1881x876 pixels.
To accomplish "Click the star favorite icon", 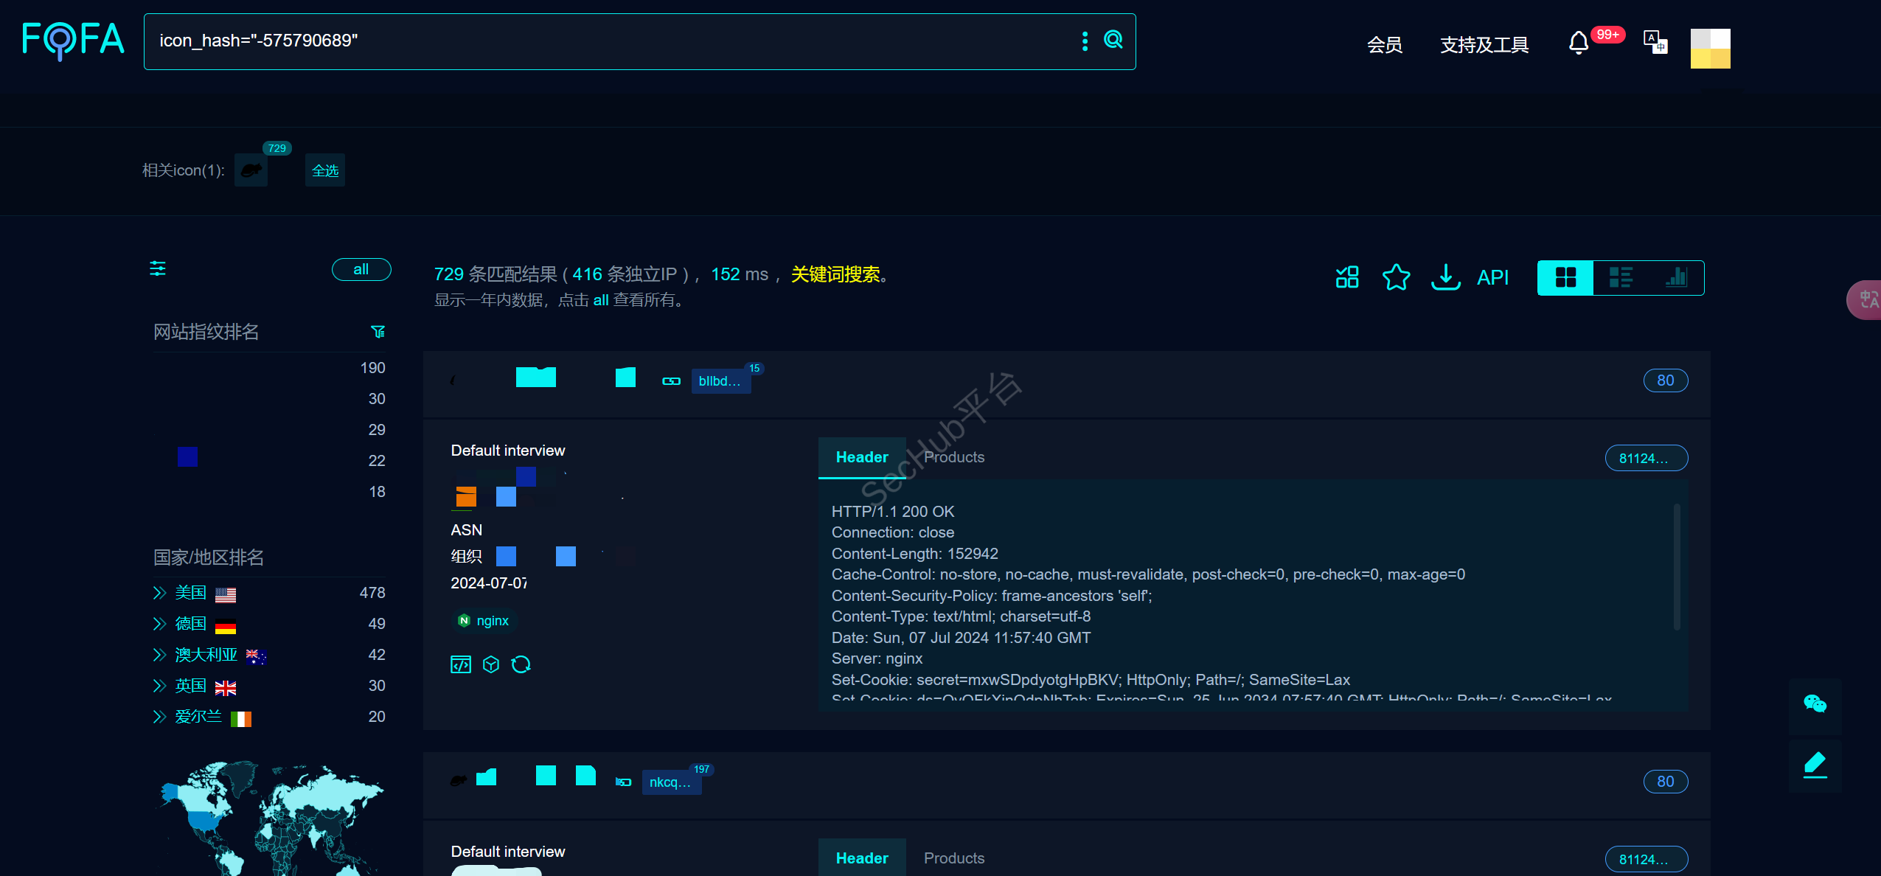I will click(1395, 278).
